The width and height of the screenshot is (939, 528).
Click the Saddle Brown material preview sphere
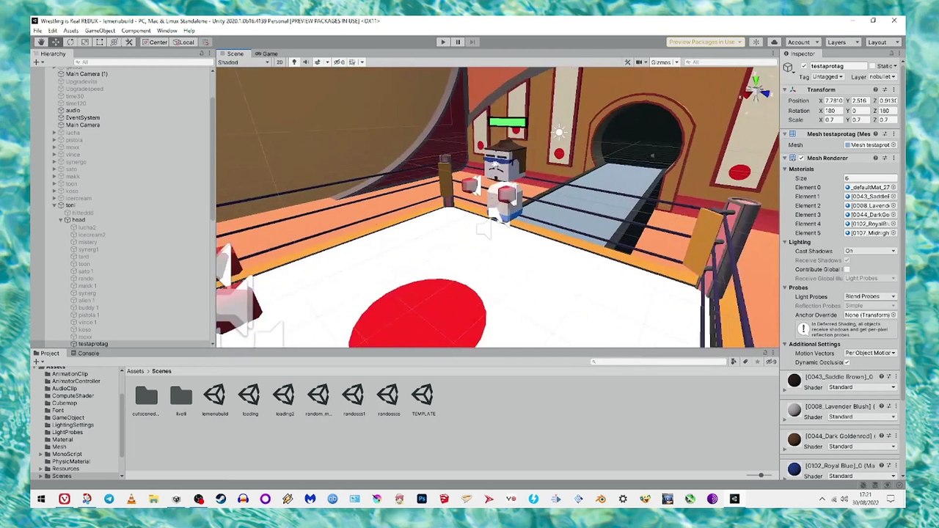794,380
